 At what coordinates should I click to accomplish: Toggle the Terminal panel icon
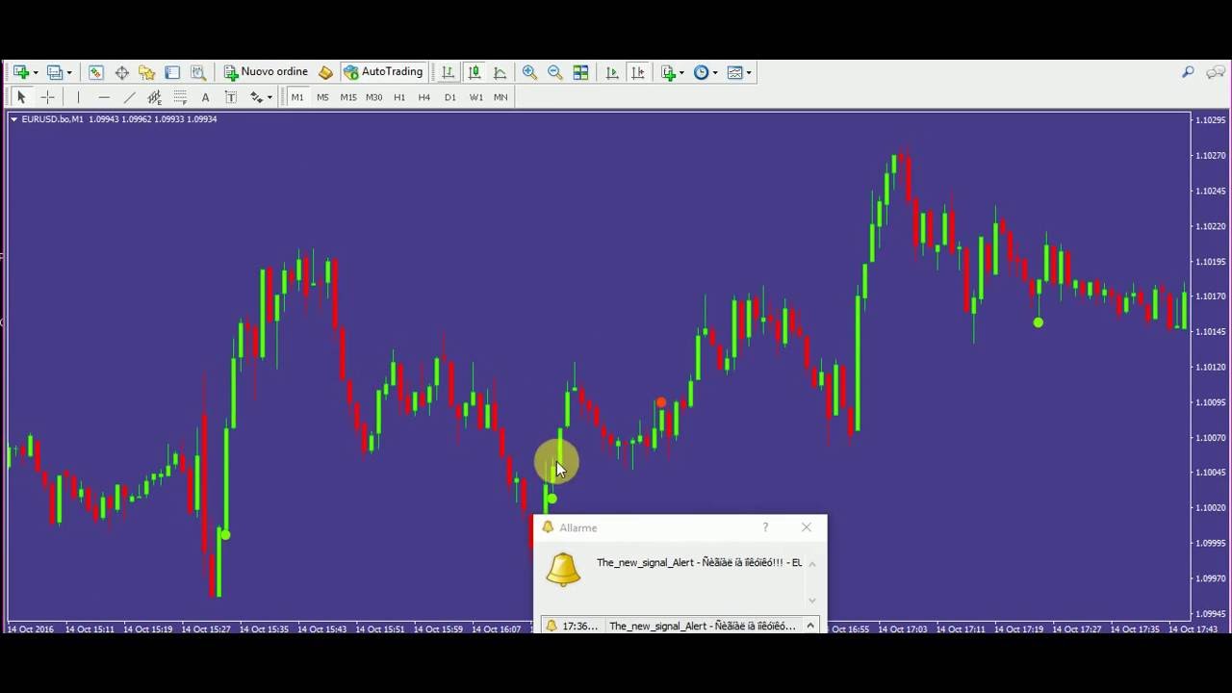tap(172, 72)
